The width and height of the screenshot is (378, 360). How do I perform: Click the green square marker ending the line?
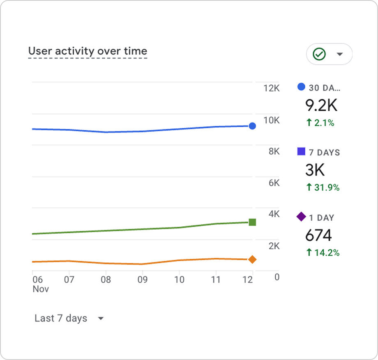coord(251,222)
